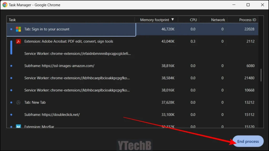Select the 'Tab: New Tab' row
Viewport: 269px width, 151px height.
point(132,103)
